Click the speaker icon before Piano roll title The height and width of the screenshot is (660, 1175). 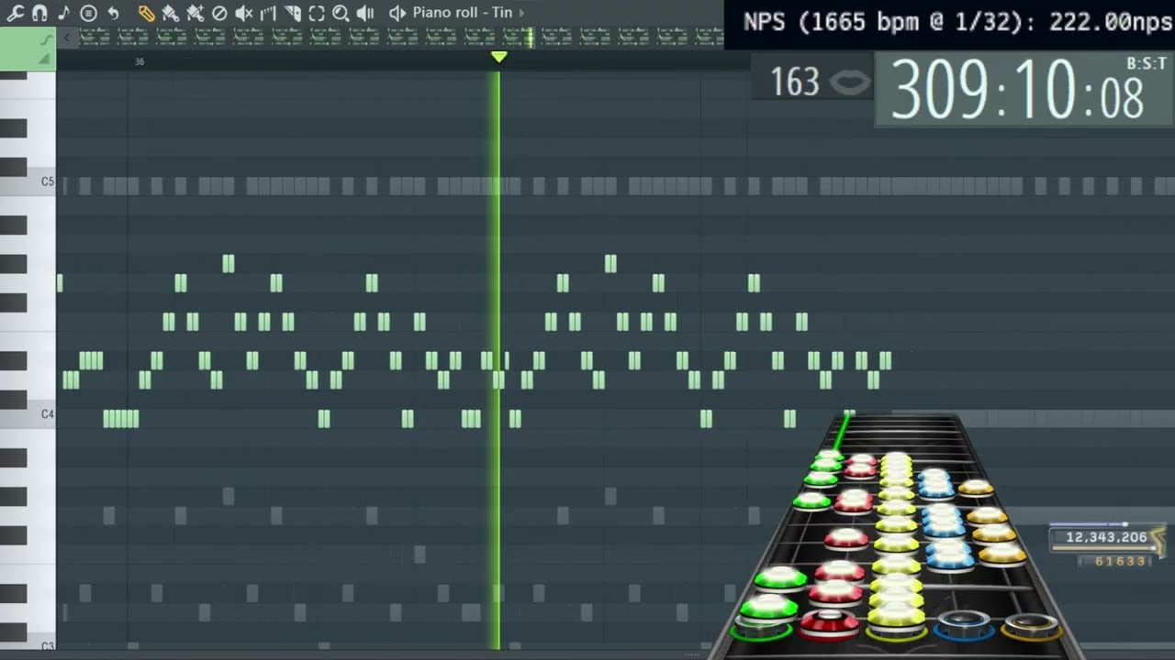tap(397, 13)
